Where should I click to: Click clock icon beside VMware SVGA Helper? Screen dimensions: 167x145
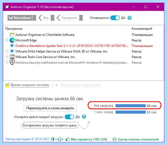[7, 51]
